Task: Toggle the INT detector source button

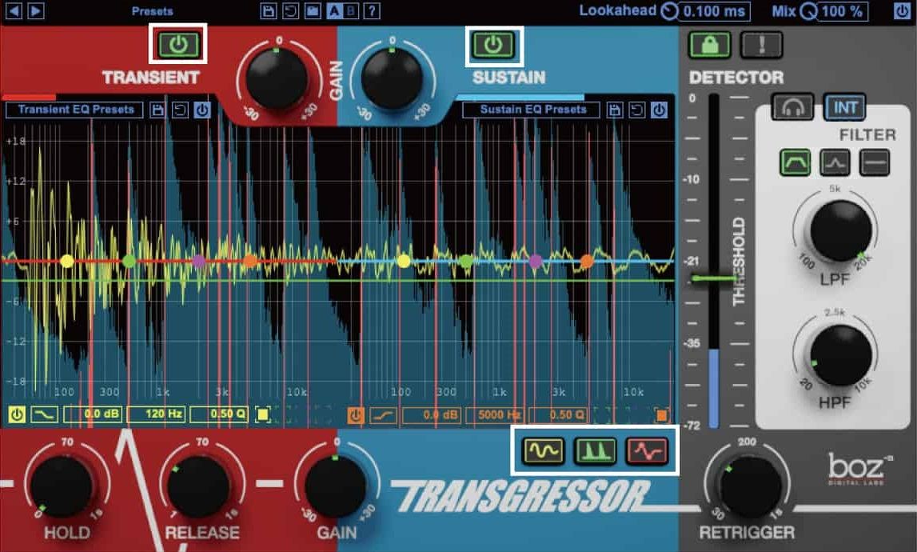Action: (x=844, y=107)
